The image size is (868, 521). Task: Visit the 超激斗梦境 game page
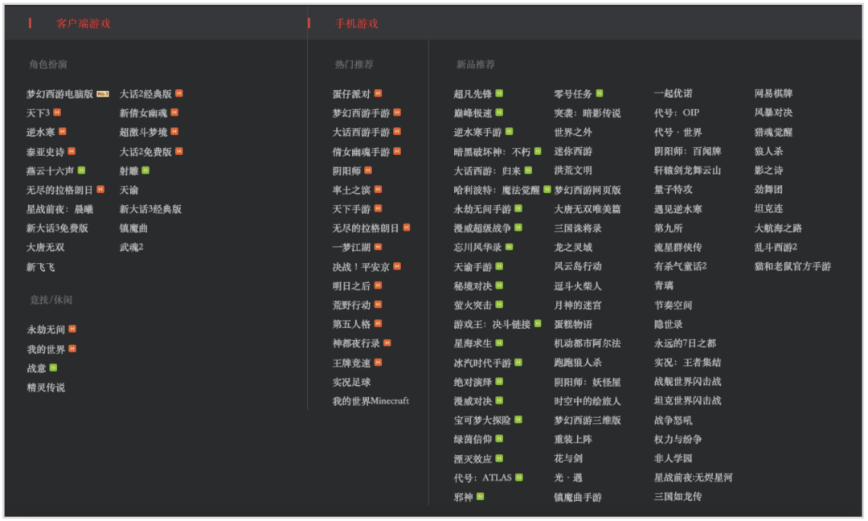click(143, 133)
